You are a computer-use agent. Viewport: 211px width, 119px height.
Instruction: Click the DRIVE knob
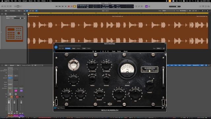tap(74, 79)
